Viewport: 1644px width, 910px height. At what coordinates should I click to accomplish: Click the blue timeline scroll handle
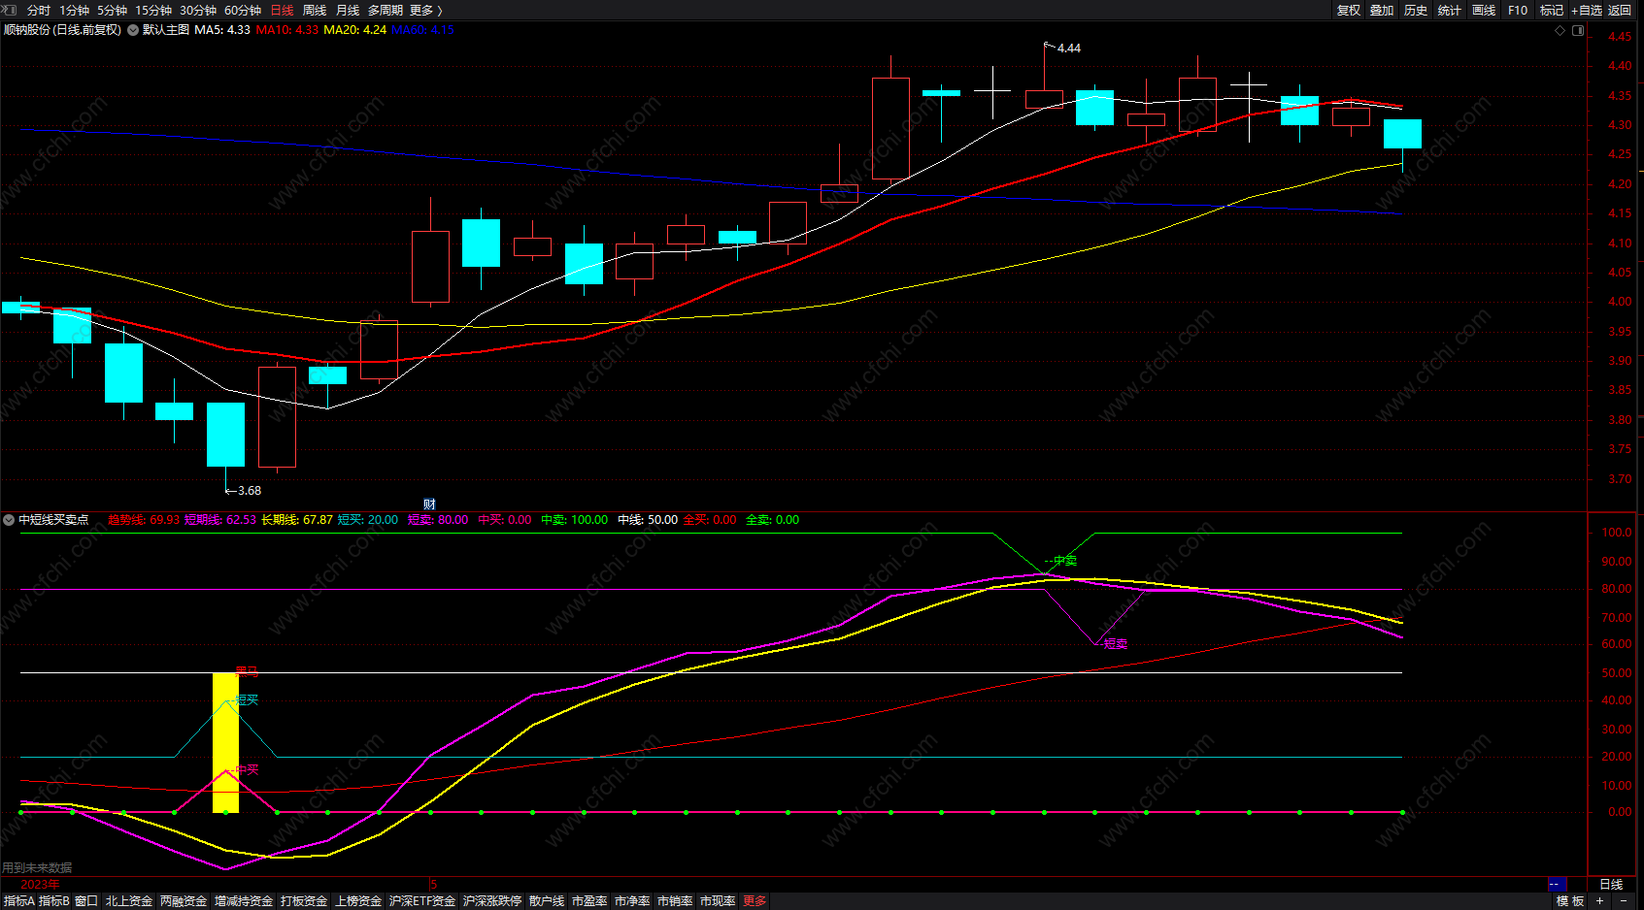pyautogui.click(x=1557, y=885)
